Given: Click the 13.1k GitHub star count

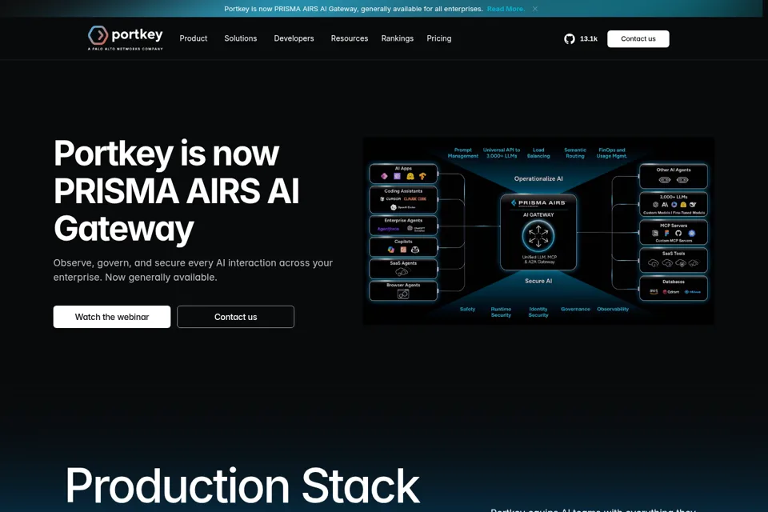Looking at the screenshot, I should point(589,38).
